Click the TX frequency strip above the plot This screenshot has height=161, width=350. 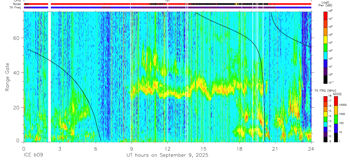pos(167,7)
